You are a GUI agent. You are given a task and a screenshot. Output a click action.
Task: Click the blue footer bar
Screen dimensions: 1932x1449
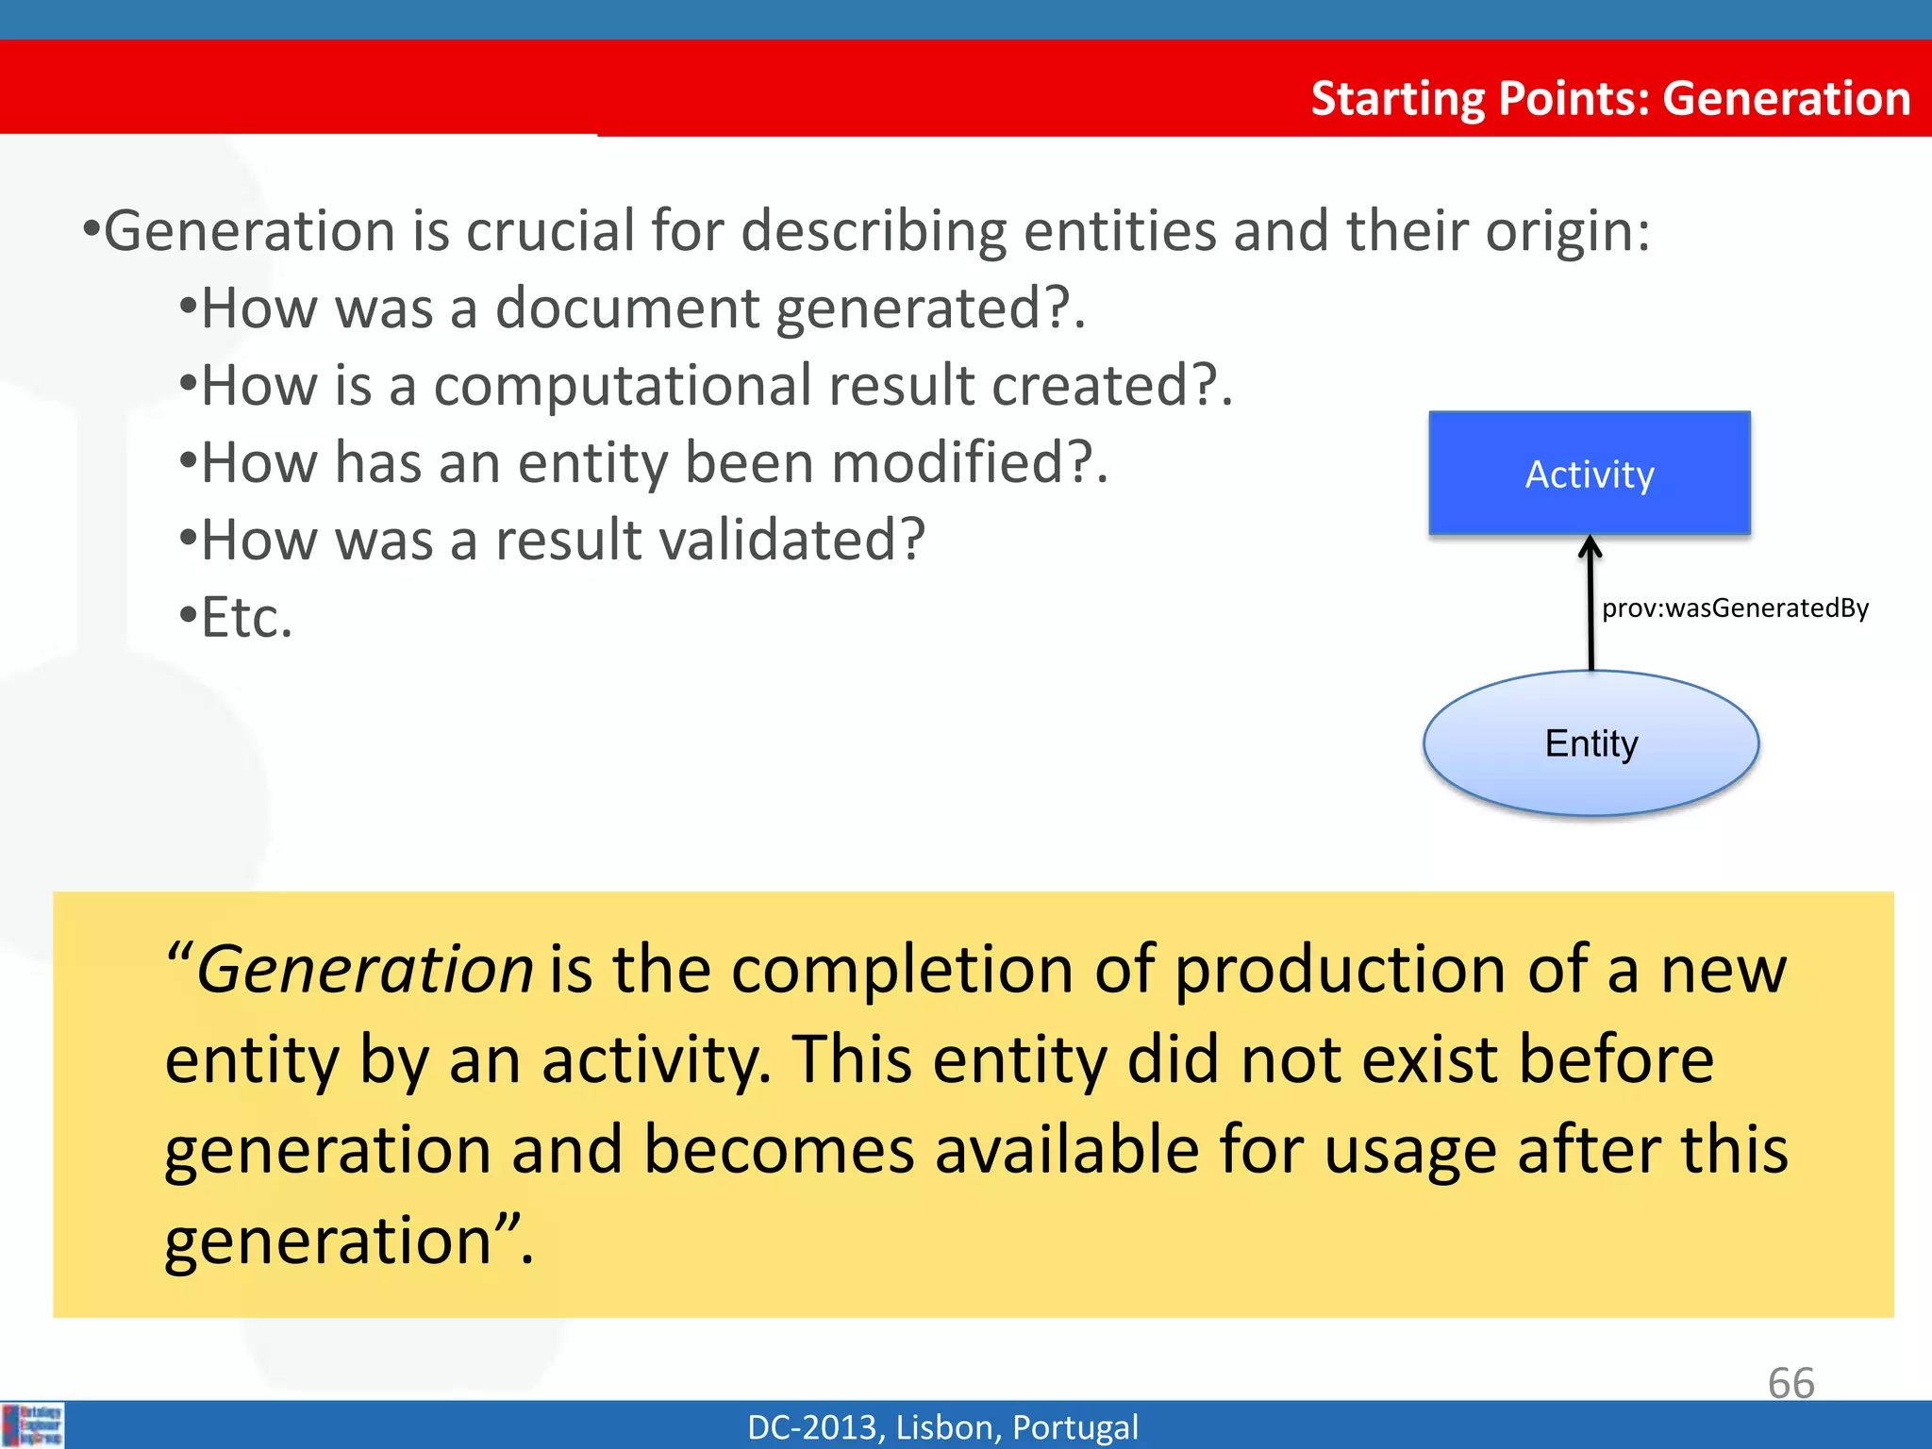coord(1415,1424)
